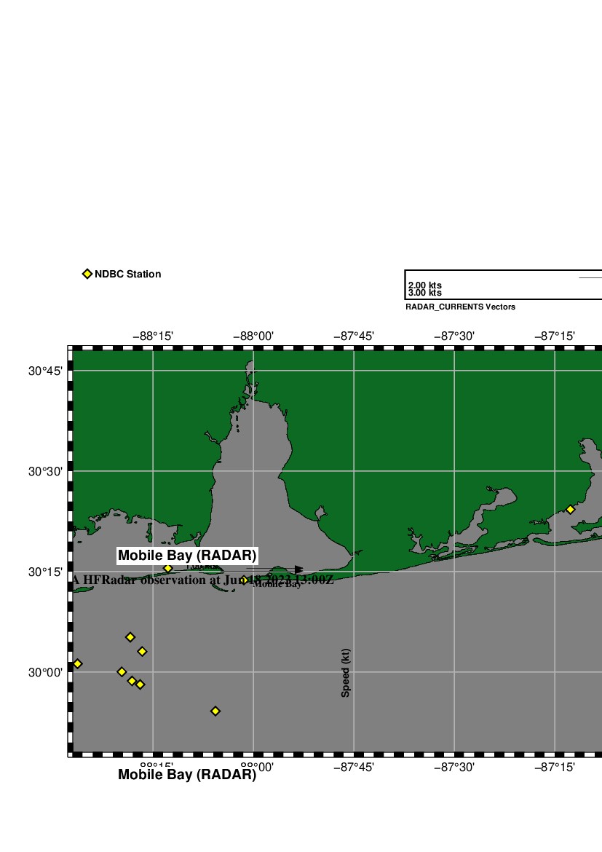
Task: Select the northernmost diamond in the offshore station cluster
Action: click(130, 637)
